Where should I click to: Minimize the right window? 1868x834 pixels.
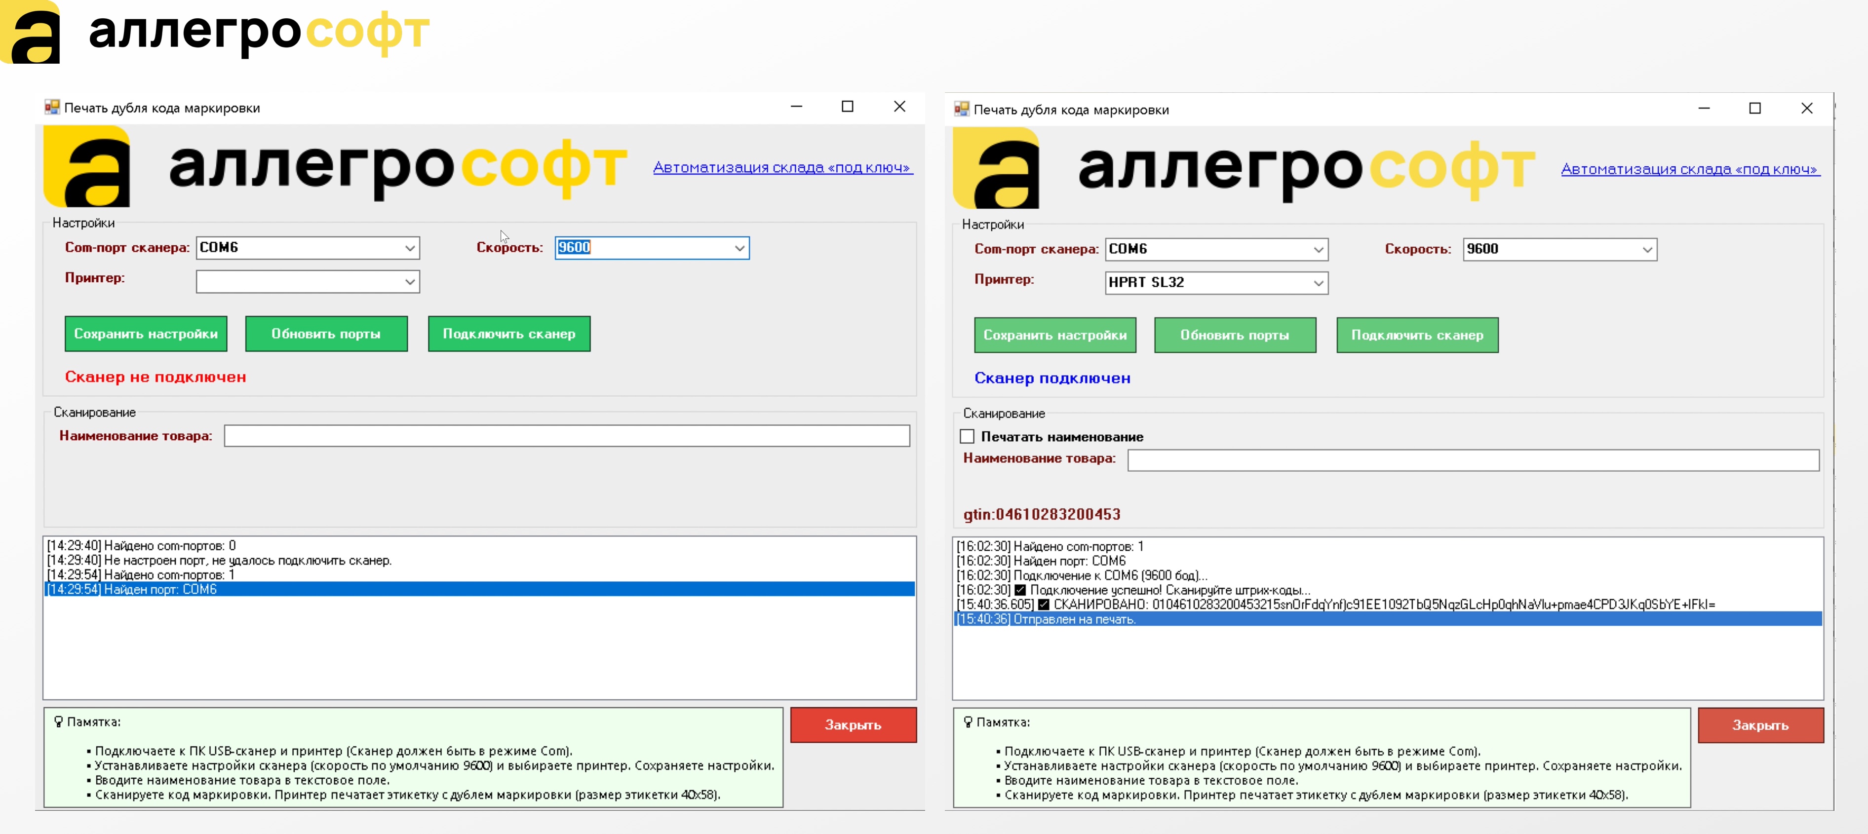pos(1704,109)
